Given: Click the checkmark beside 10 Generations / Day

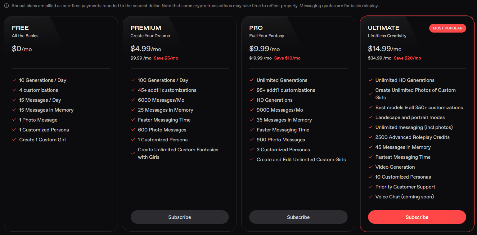Looking at the screenshot, I should (14, 80).
